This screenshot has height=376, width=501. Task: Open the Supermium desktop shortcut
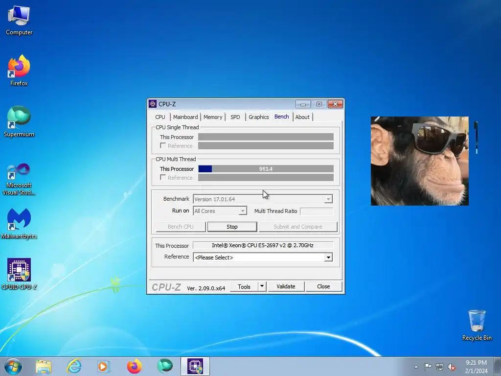click(x=19, y=121)
